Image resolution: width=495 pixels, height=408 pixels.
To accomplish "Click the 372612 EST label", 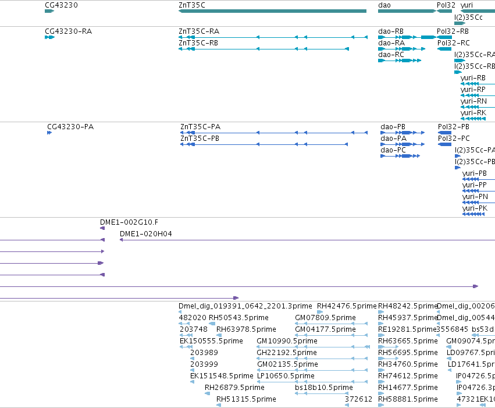I will coord(359,399).
